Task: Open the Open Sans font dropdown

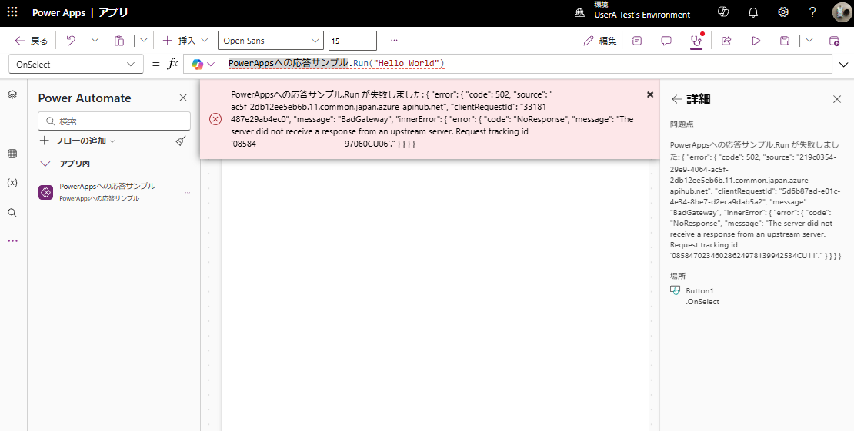Action: coord(271,41)
